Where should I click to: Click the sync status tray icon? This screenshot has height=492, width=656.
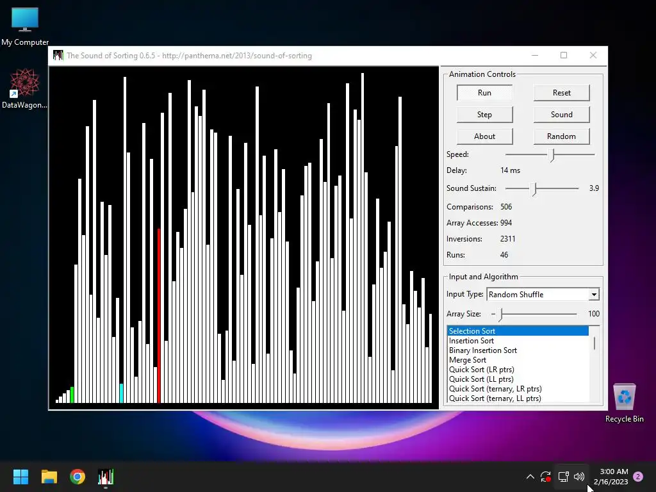546,477
